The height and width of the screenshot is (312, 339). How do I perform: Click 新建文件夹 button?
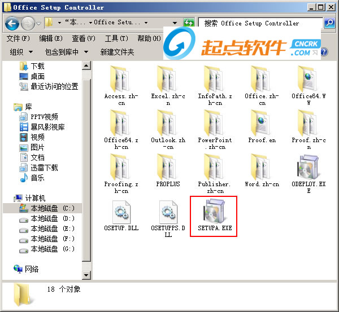[x=117, y=52]
